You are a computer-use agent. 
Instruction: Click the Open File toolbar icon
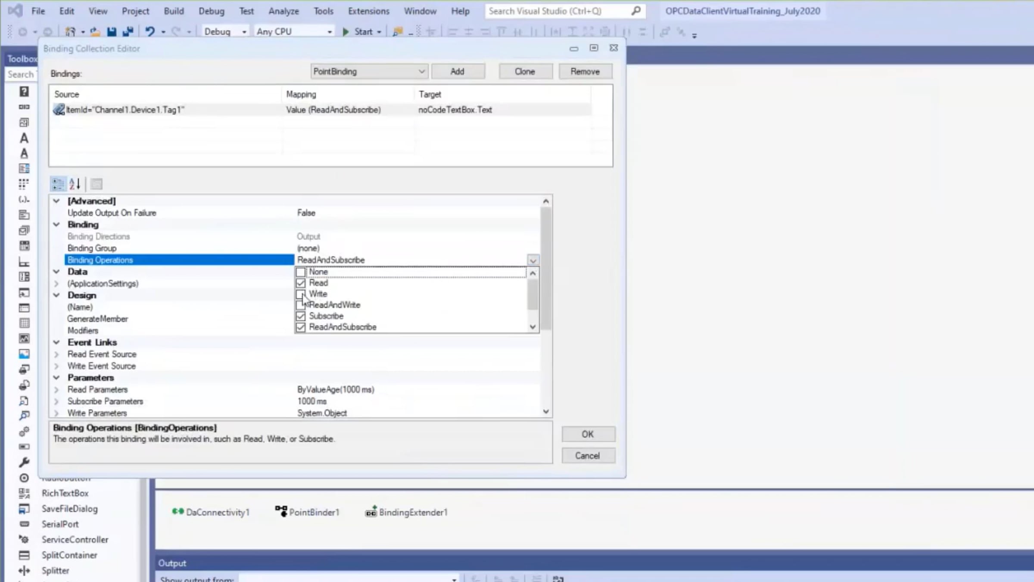click(x=95, y=31)
